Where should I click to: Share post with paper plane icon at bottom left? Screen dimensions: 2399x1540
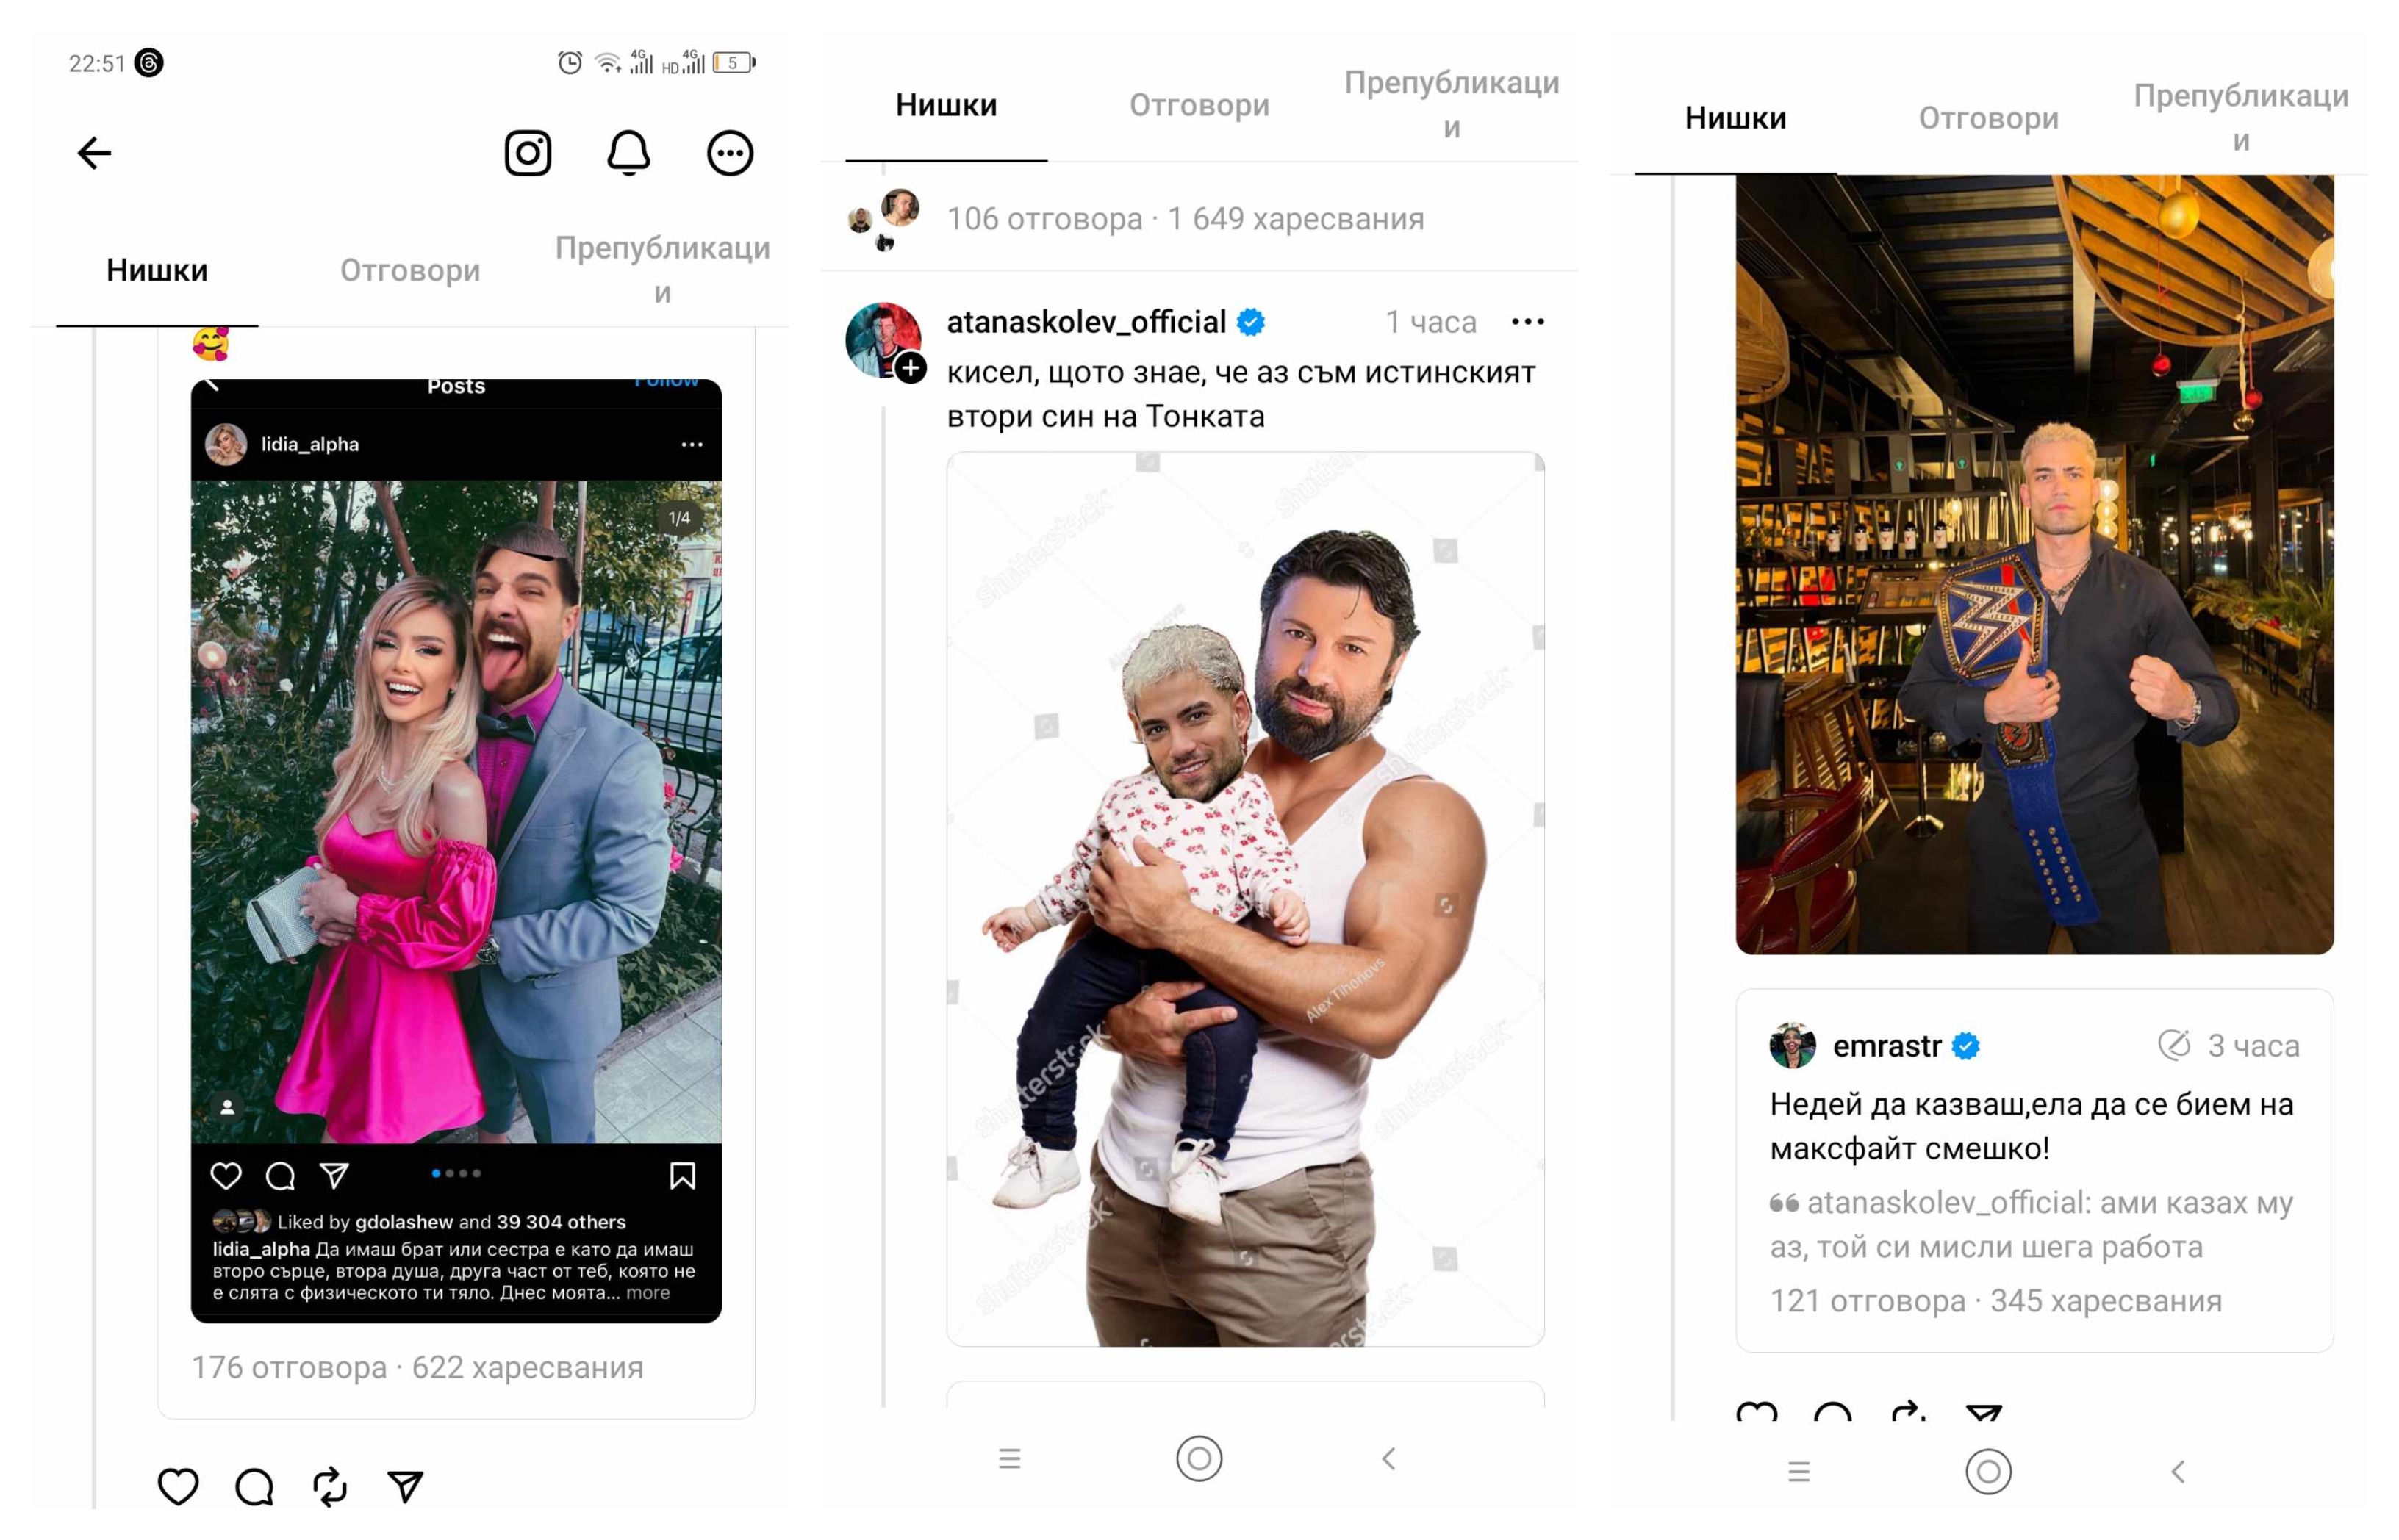(405, 1486)
